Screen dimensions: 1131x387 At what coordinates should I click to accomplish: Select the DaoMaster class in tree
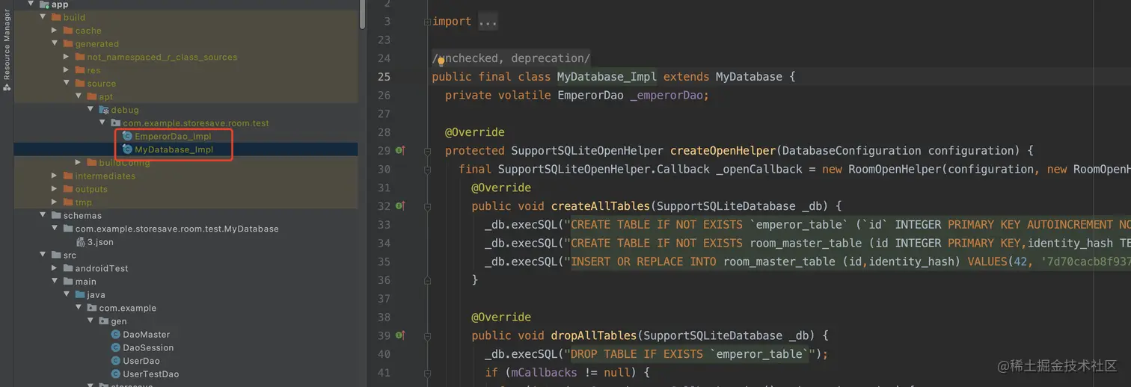[147, 335]
